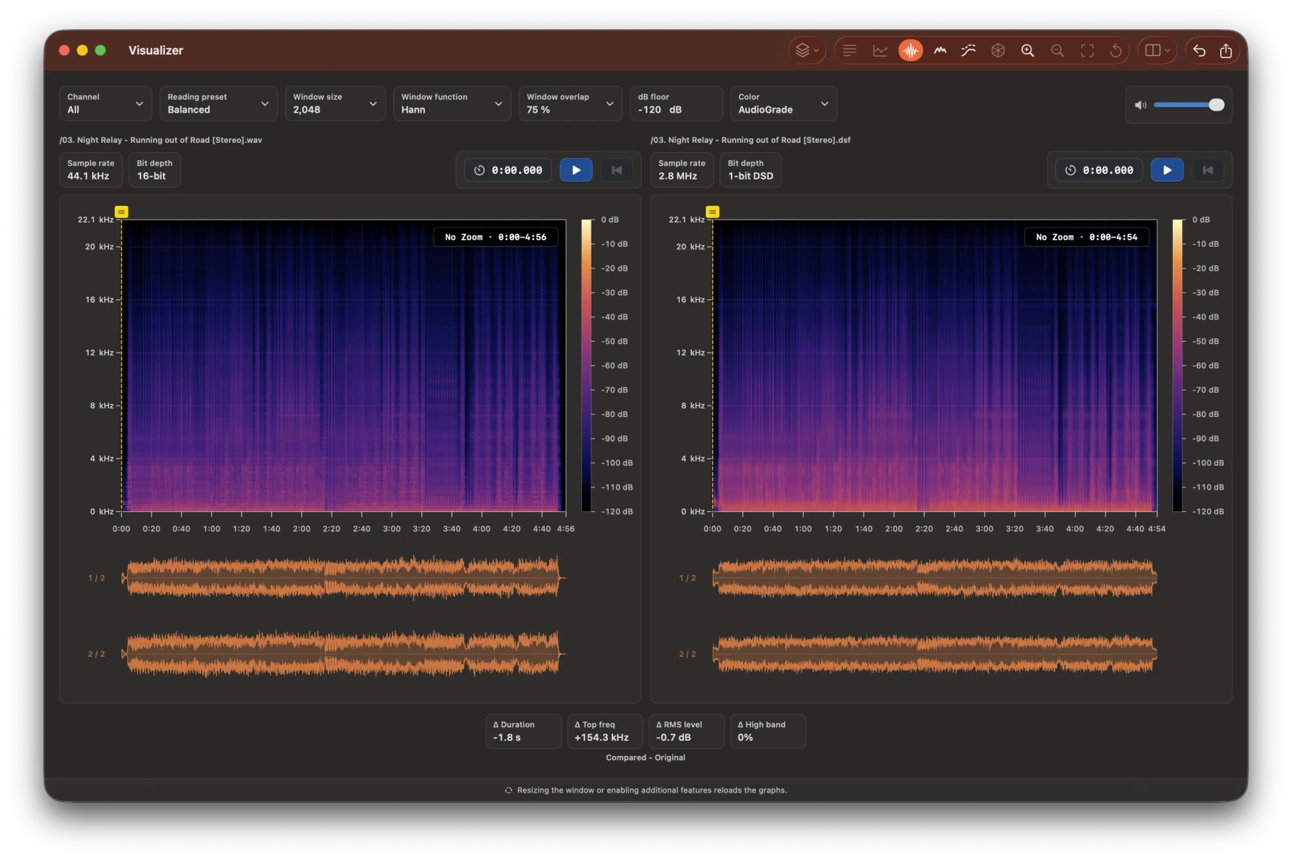1292x860 pixels.
Task: Click the dB floor -120 dB field
Action: (x=676, y=103)
